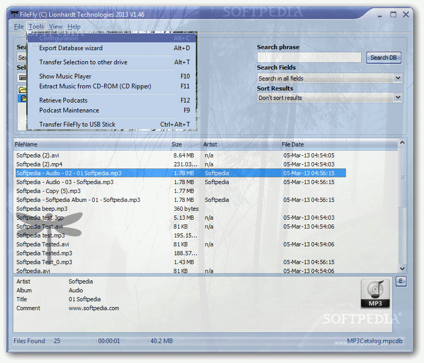Click the MP3 file type icon
The image size is (424, 363).
pos(375,293)
